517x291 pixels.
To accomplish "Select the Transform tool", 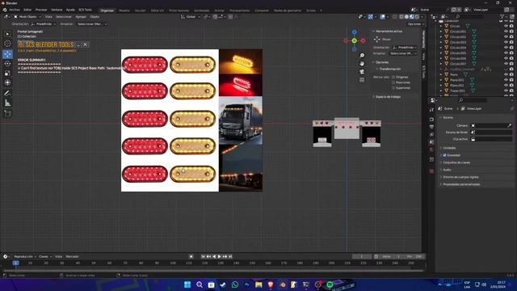I will 7,82.
